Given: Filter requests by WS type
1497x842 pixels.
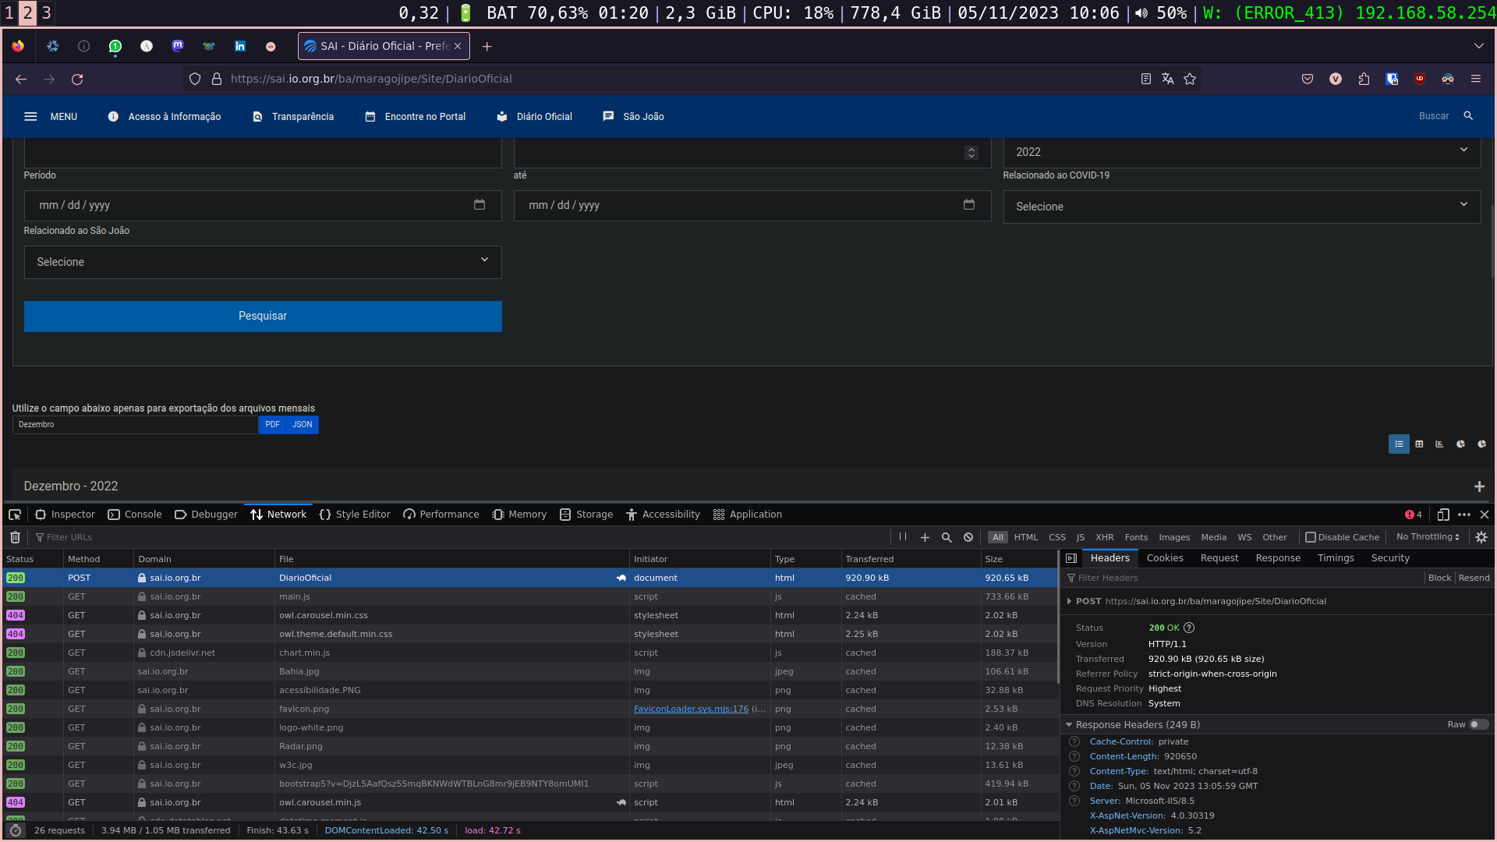Looking at the screenshot, I should (x=1244, y=537).
